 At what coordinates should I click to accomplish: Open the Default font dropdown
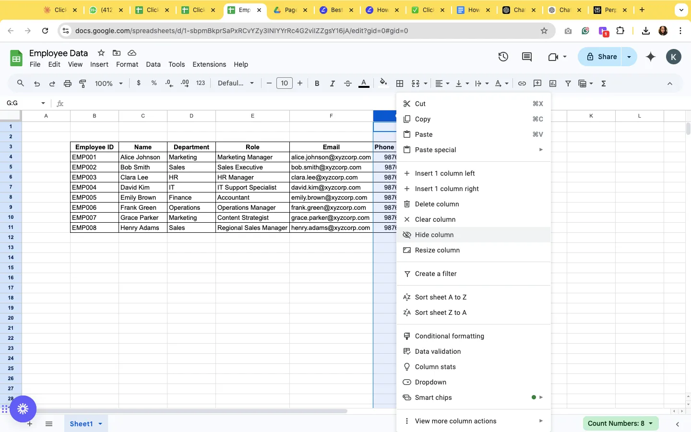coord(236,84)
